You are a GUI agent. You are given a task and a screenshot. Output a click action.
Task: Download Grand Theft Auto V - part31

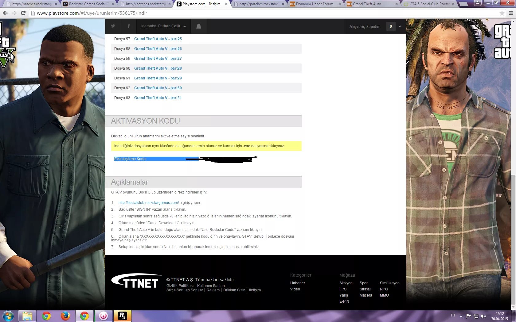pos(158,98)
